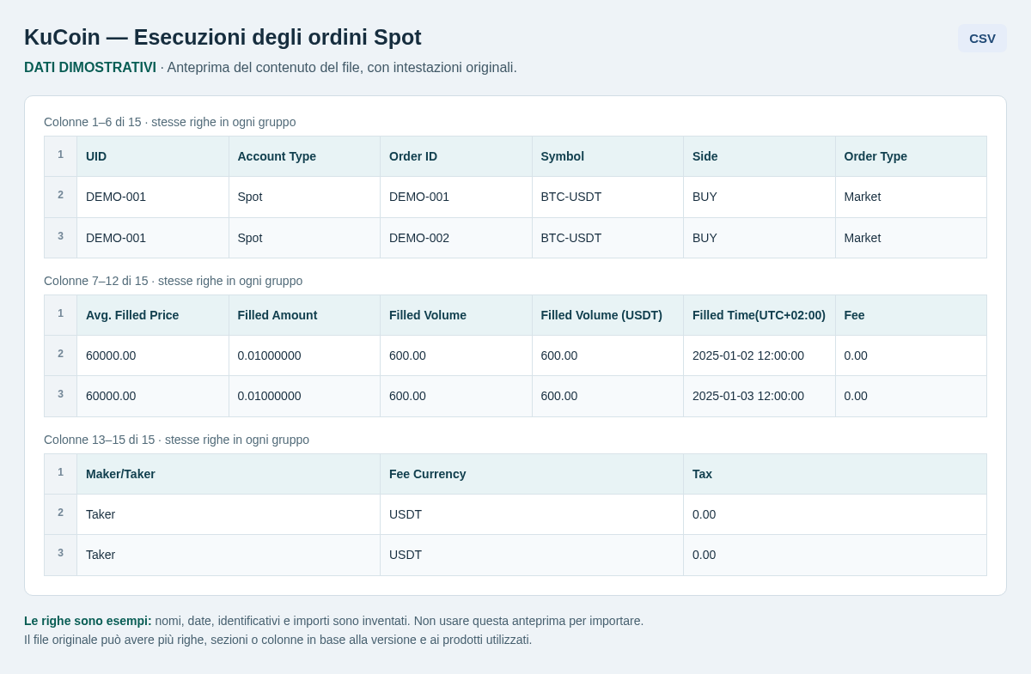Select the "Filled Time(UTC+02:00)" header

(x=760, y=315)
